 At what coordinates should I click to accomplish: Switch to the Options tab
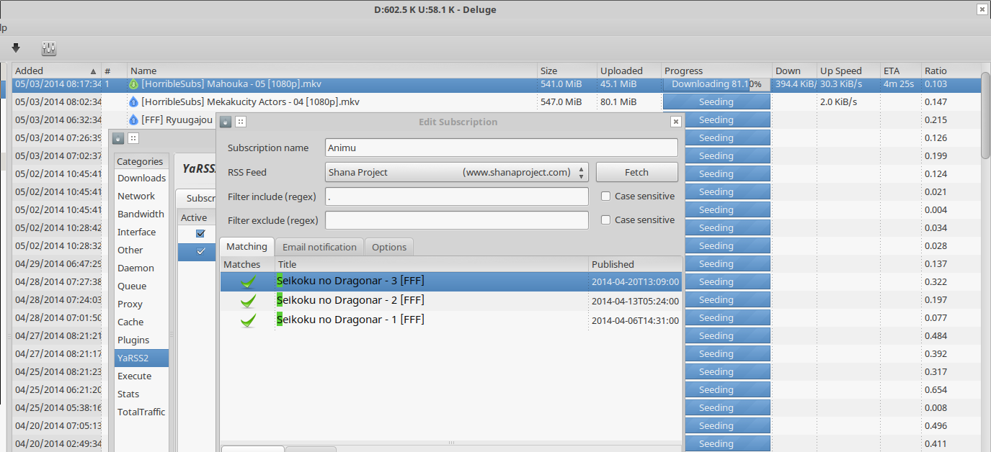389,247
